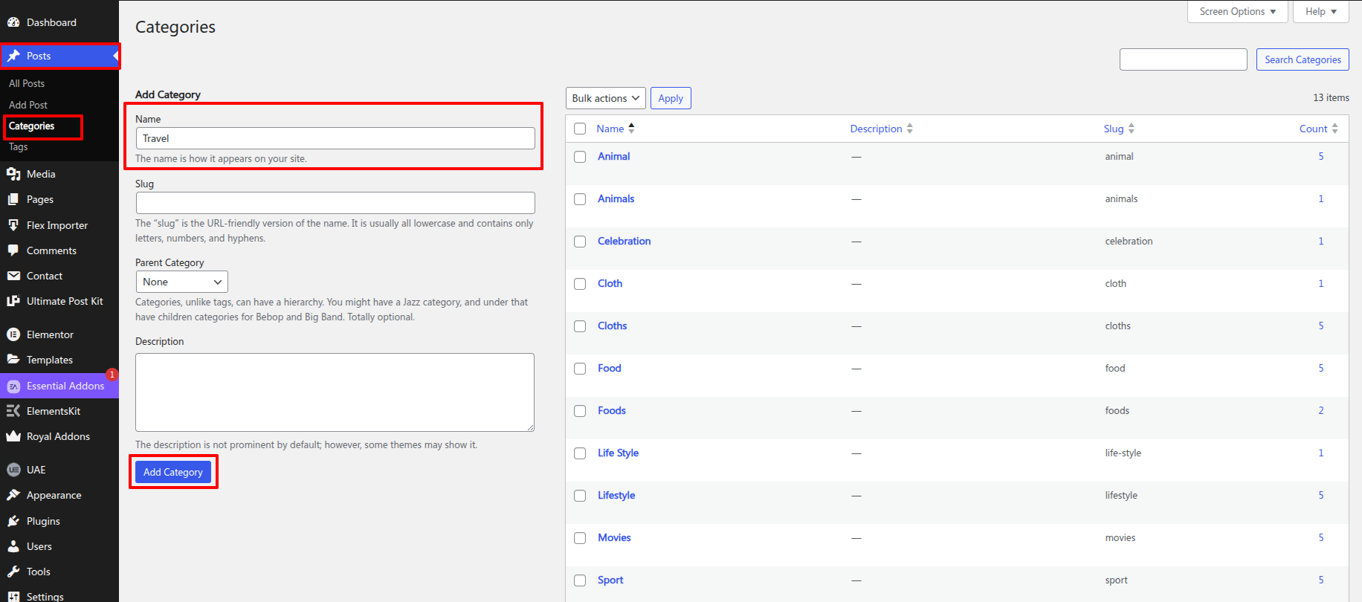
Task: Go to Tags in Posts submenu
Action: pos(19,147)
